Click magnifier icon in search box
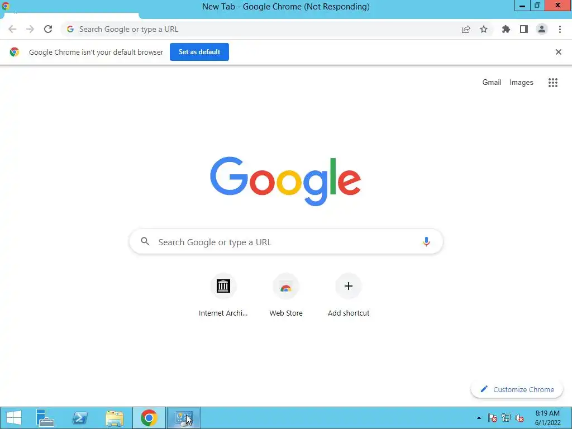The width and height of the screenshot is (572, 429). pos(145,241)
